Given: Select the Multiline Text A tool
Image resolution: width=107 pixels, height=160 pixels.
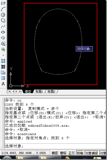Looking at the screenshot, I should 3,84.
